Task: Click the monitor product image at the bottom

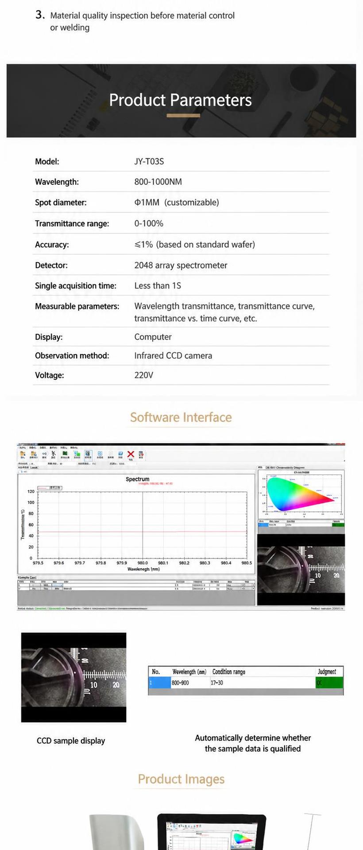Action: [212, 832]
